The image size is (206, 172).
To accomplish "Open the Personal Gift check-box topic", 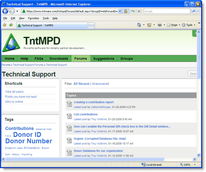I will [122, 127].
